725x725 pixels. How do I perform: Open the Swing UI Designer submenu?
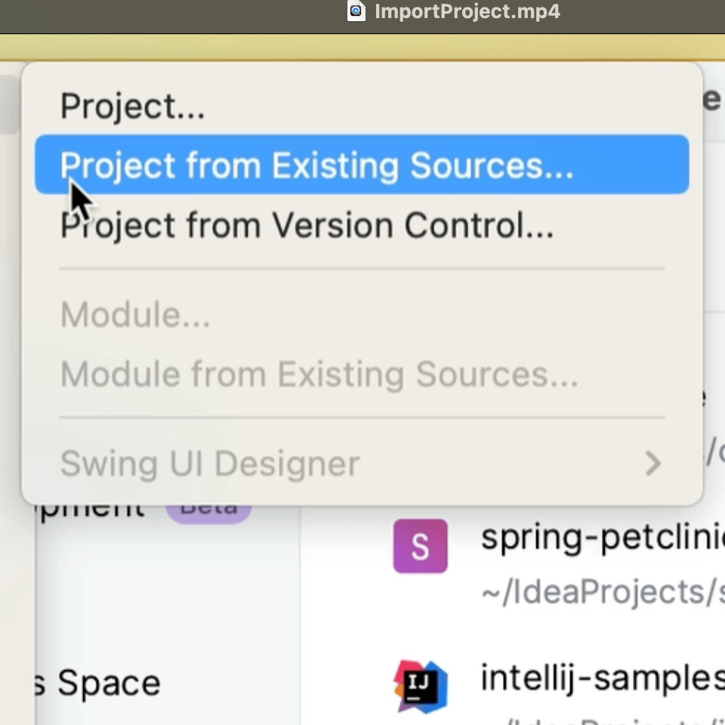[209, 464]
